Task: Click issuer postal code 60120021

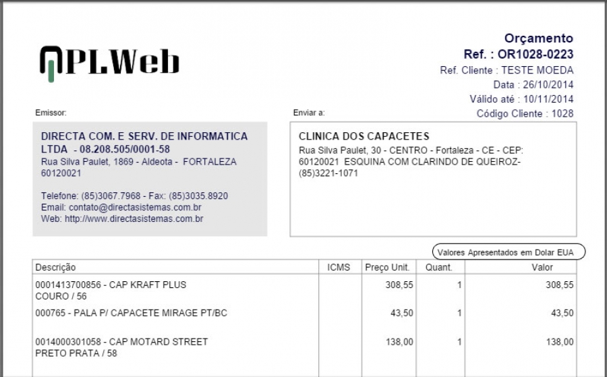Action: point(61,173)
